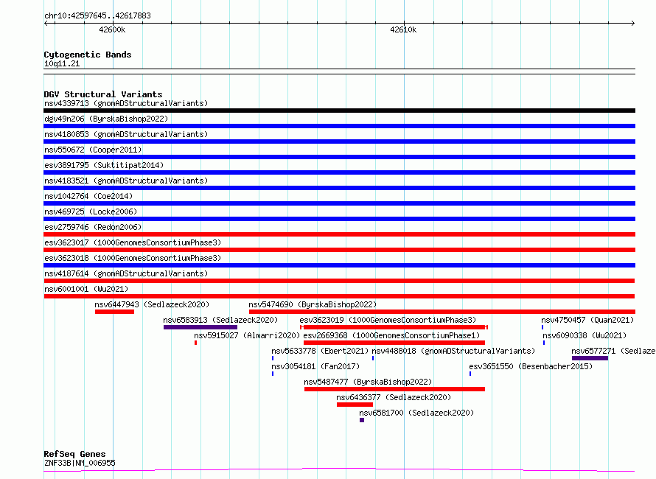
Task: Open the nsv550672 (Cooper2011) variant
Action: click(93, 150)
